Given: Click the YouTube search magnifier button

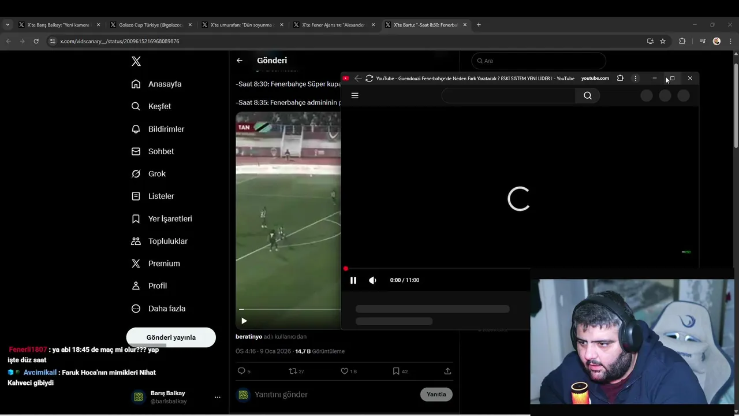Looking at the screenshot, I should point(588,96).
